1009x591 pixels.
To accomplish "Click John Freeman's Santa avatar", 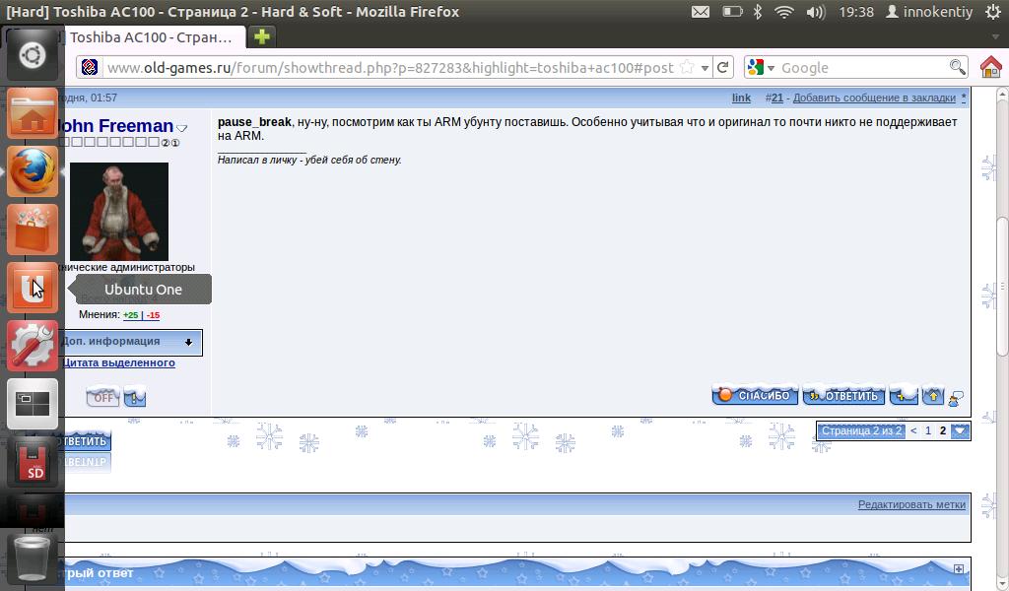I will click(119, 212).
